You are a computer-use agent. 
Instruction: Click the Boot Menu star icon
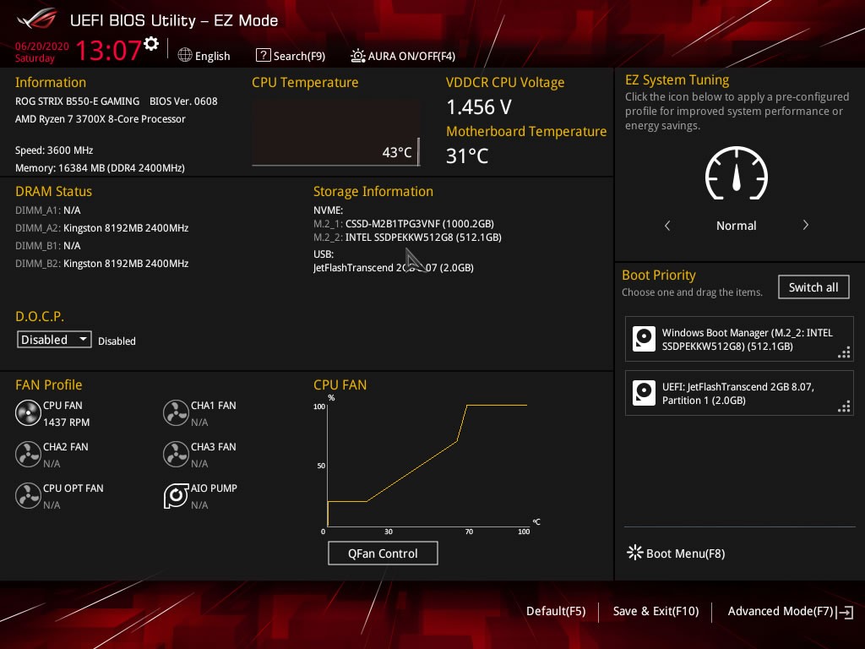click(635, 553)
